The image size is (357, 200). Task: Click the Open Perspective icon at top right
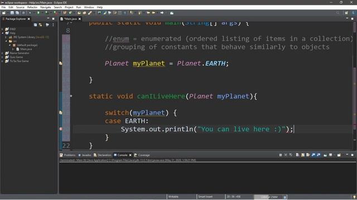coord(346,13)
